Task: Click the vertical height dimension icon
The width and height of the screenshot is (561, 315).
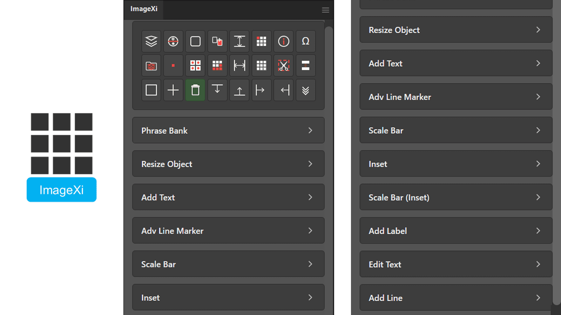Action: click(239, 41)
